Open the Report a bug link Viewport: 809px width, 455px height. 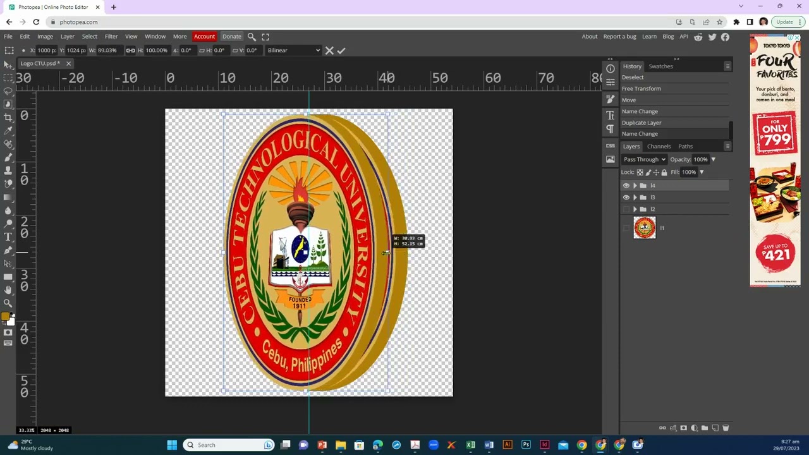pyautogui.click(x=619, y=37)
